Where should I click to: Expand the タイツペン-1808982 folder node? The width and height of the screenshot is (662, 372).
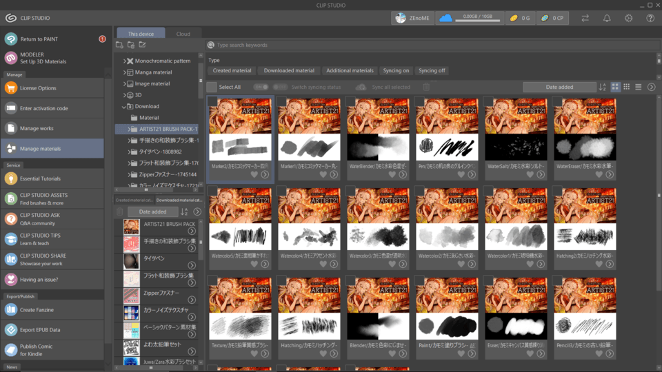click(129, 152)
